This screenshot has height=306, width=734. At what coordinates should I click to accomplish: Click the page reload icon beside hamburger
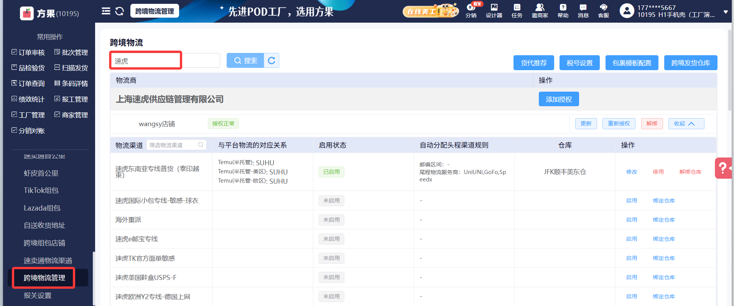click(120, 11)
